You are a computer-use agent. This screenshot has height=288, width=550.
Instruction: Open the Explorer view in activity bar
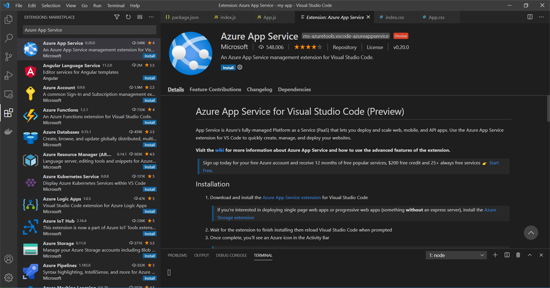(9, 19)
